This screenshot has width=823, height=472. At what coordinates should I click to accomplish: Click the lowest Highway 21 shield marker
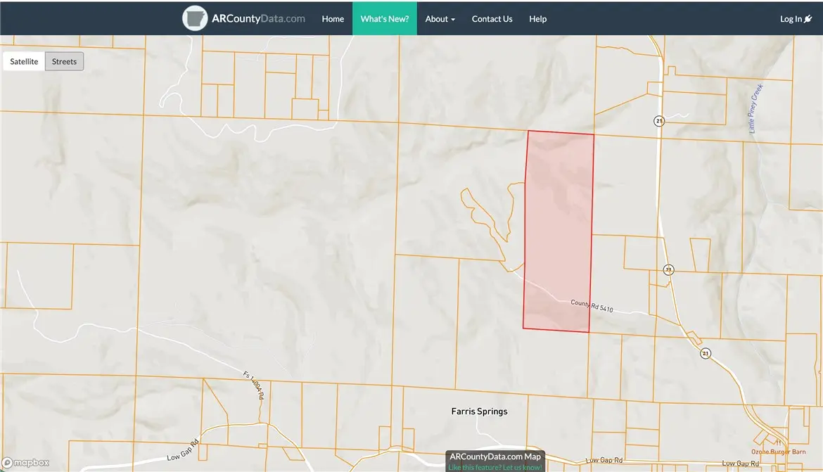[706, 353]
